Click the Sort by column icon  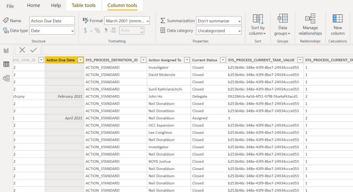(258, 19)
